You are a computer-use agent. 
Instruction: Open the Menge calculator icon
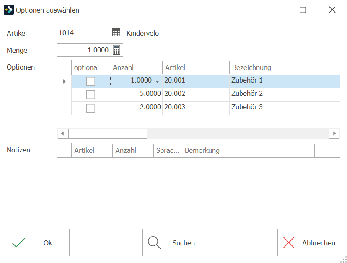(x=117, y=50)
